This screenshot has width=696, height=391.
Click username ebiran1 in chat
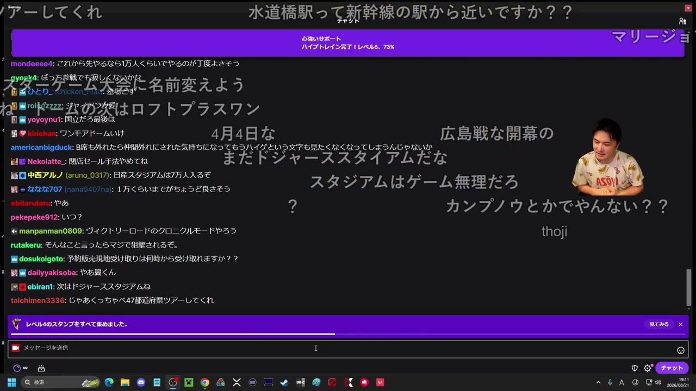[40, 287]
